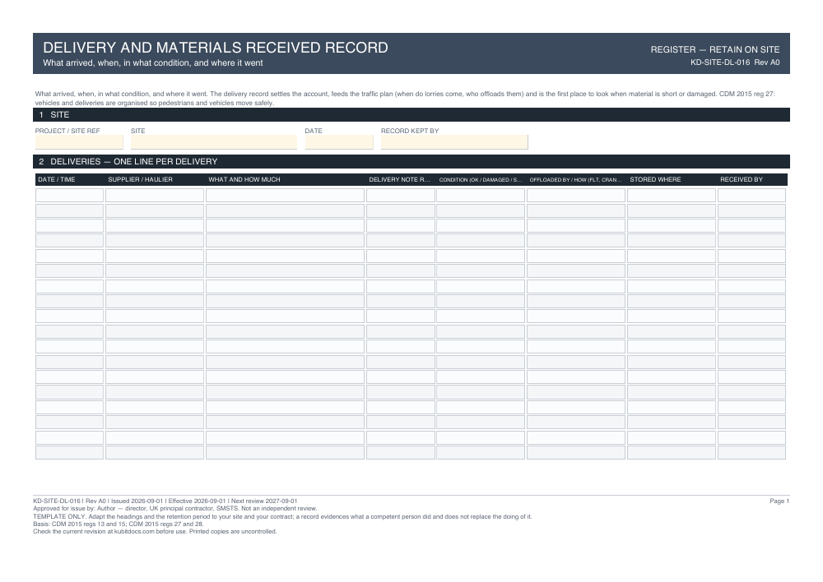Click the title 'Delivery and Materials Received Record'
This screenshot has width=823, height=582.
[215, 48]
